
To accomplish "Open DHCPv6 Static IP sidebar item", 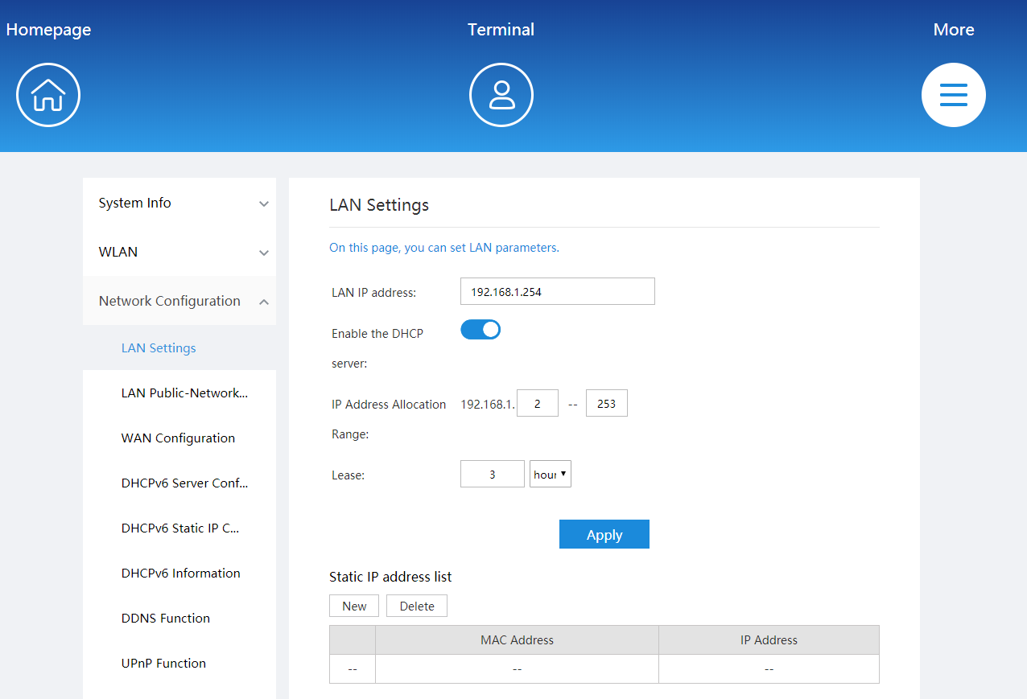I will coord(180,528).
